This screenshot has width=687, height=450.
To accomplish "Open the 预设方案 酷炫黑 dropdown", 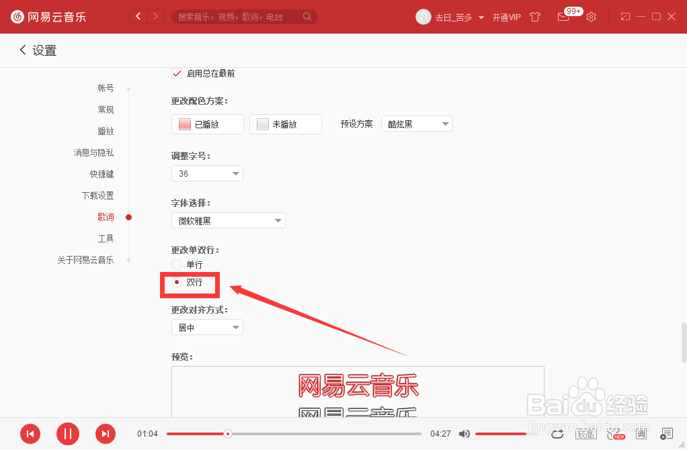I will [417, 124].
